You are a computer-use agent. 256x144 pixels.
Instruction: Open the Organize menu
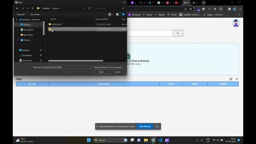[x=21, y=14]
